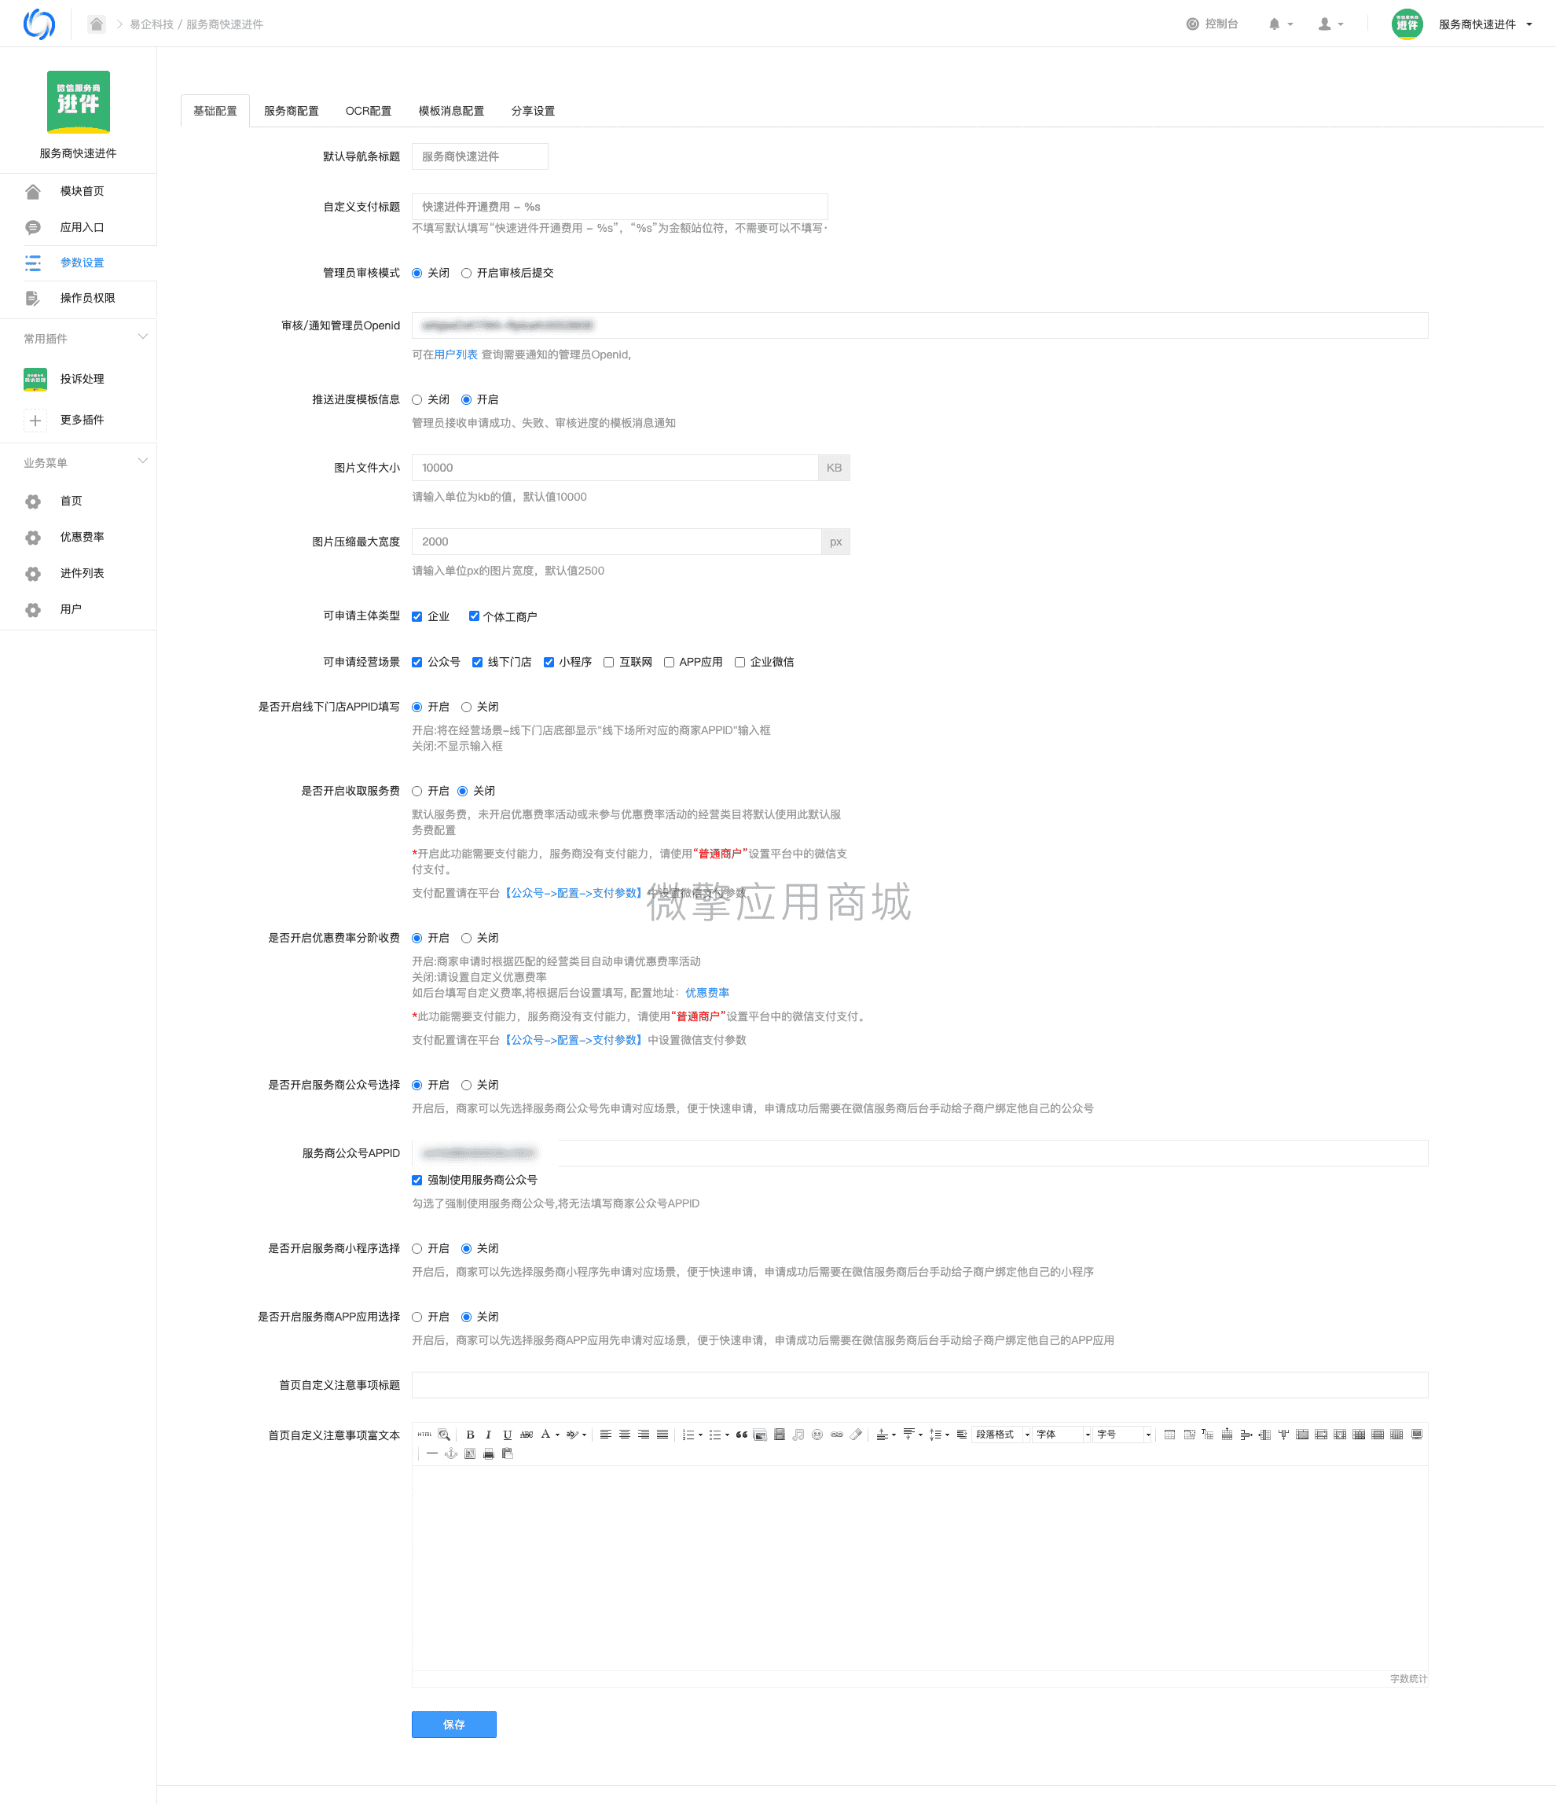The height and width of the screenshot is (1804, 1556).
Task: Uncheck 企业 subject type
Action: point(417,616)
